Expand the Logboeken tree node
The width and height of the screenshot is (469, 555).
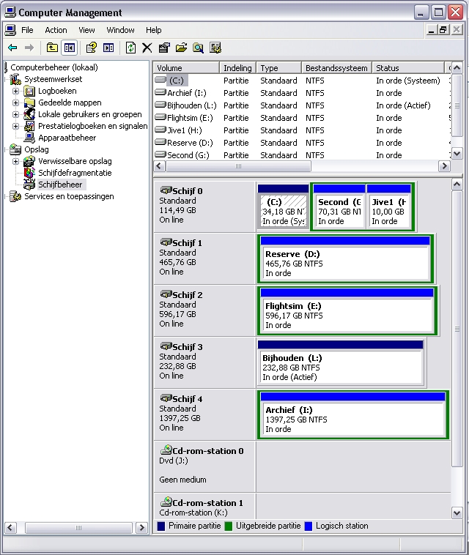point(16,92)
